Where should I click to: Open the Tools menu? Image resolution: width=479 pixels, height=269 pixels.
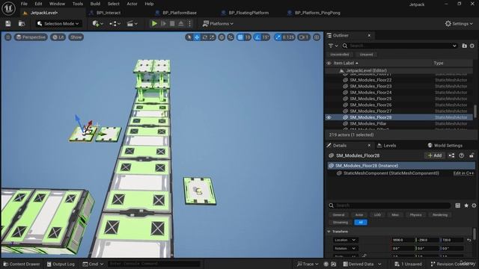click(78, 4)
